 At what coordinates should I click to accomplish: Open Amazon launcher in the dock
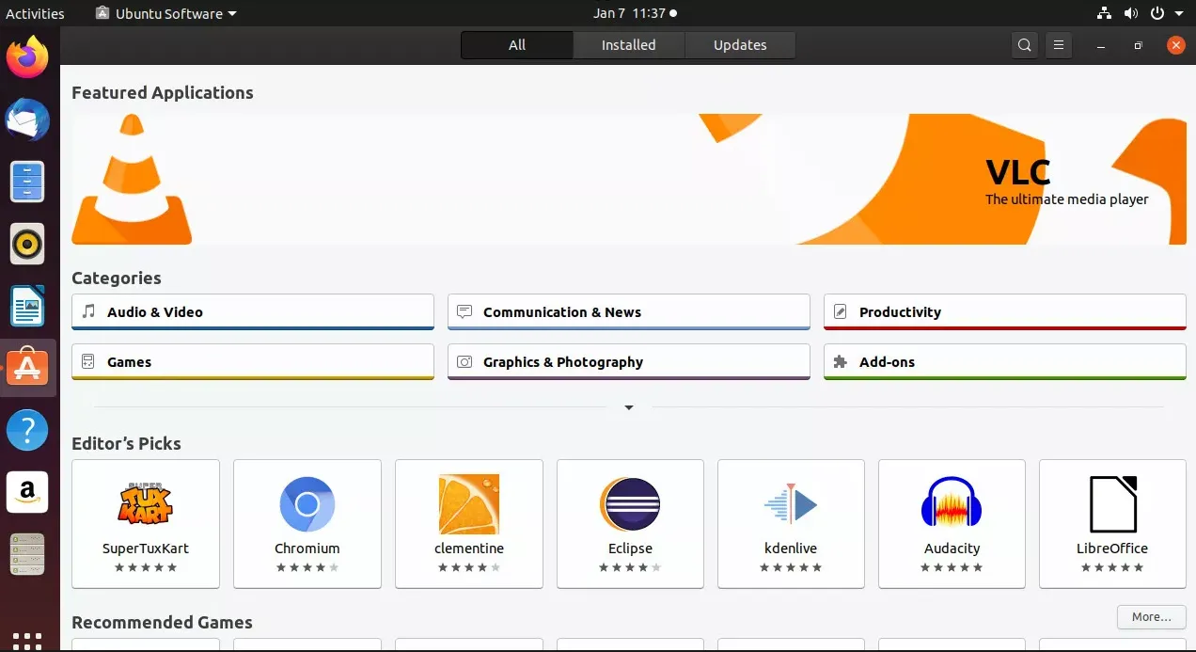[27, 492]
